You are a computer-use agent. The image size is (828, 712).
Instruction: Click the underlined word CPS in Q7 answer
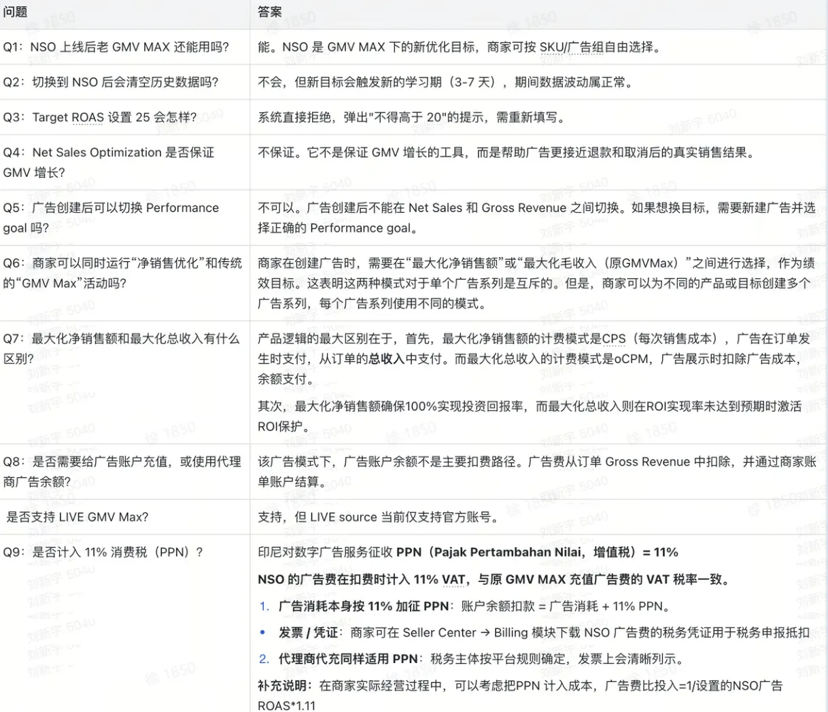pyautogui.click(x=614, y=339)
